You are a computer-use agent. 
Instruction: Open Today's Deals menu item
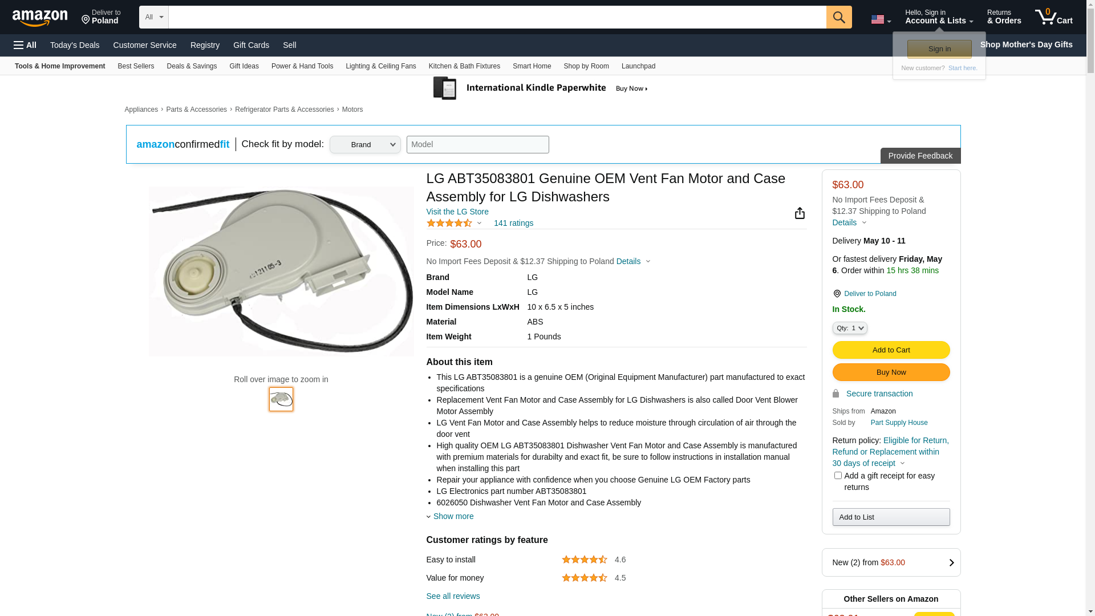[75, 45]
